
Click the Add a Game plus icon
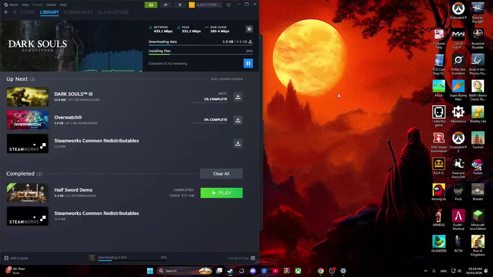pyautogui.click(x=6, y=258)
